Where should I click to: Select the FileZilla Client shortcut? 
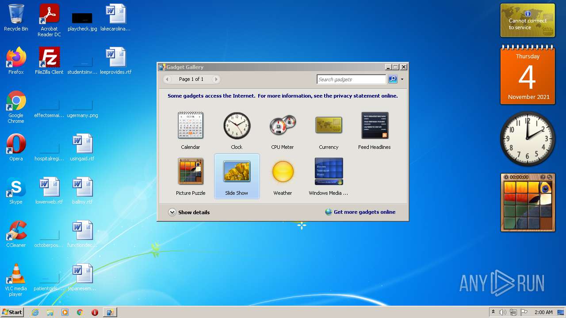tap(49, 61)
